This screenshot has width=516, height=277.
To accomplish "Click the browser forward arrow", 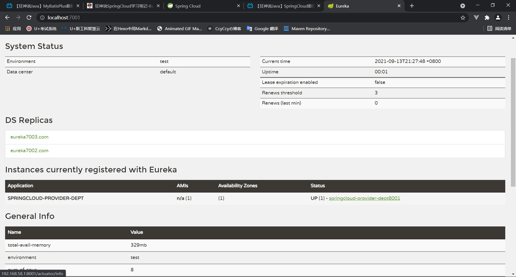I will pyautogui.click(x=18, y=17).
